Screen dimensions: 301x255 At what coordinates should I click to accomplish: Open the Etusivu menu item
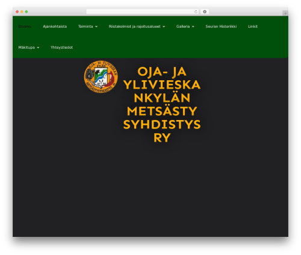point(25,27)
